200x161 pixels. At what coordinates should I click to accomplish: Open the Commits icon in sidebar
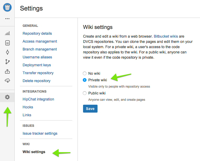tap(7, 52)
